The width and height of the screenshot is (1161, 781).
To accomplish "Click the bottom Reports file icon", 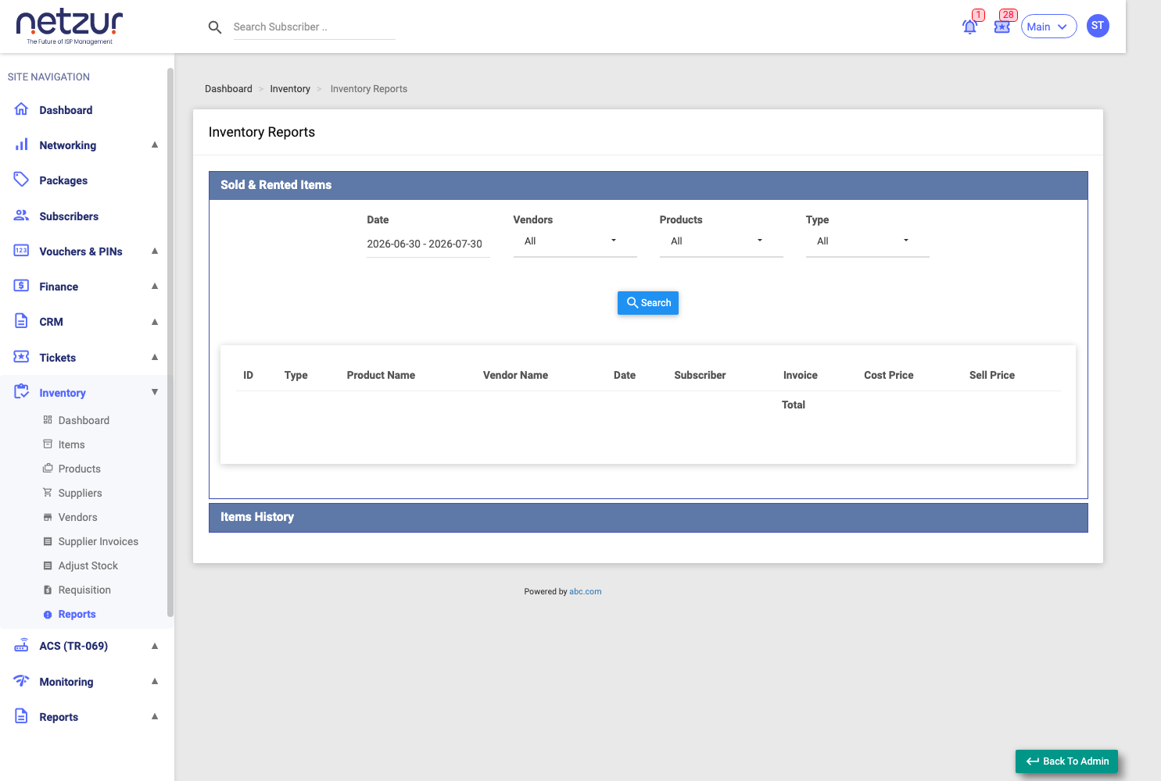I will coord(21,716).
